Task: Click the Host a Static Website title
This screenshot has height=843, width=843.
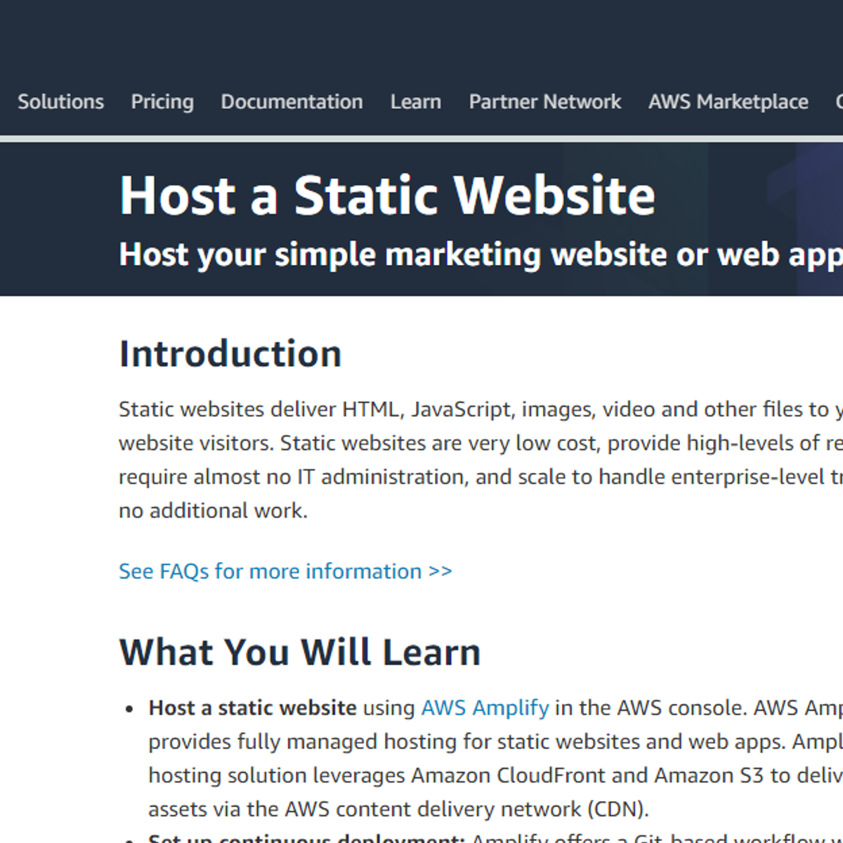Action: (387, 195)
